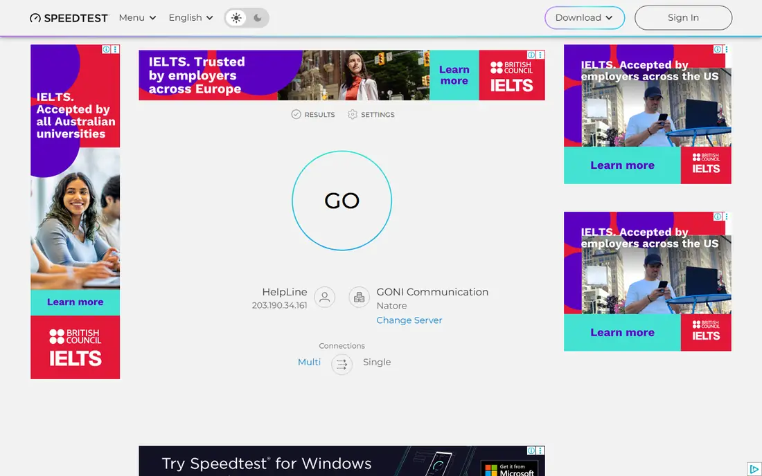Screen dimensions: 762x476
Task: Click the AdChoices icon at bottom right corner
Action: click(754, 468)
